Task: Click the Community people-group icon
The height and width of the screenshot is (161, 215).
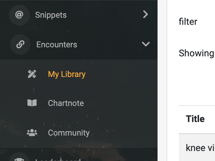Action: [x=32, y=133]
